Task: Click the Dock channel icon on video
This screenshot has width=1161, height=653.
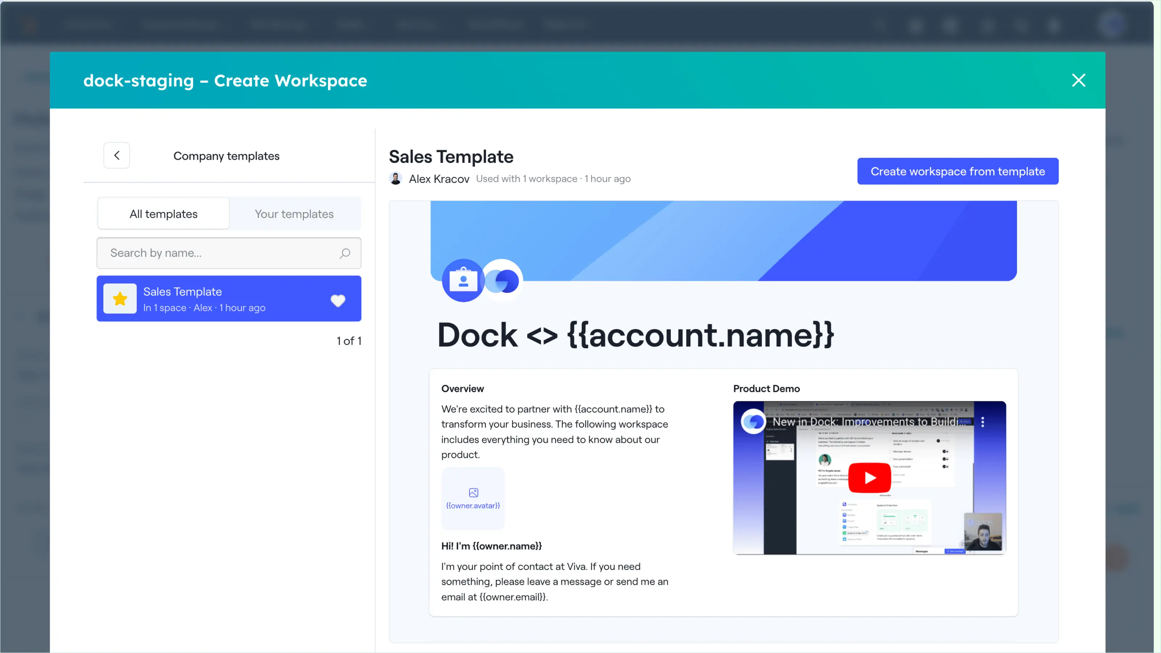Action: pos(753,422)
